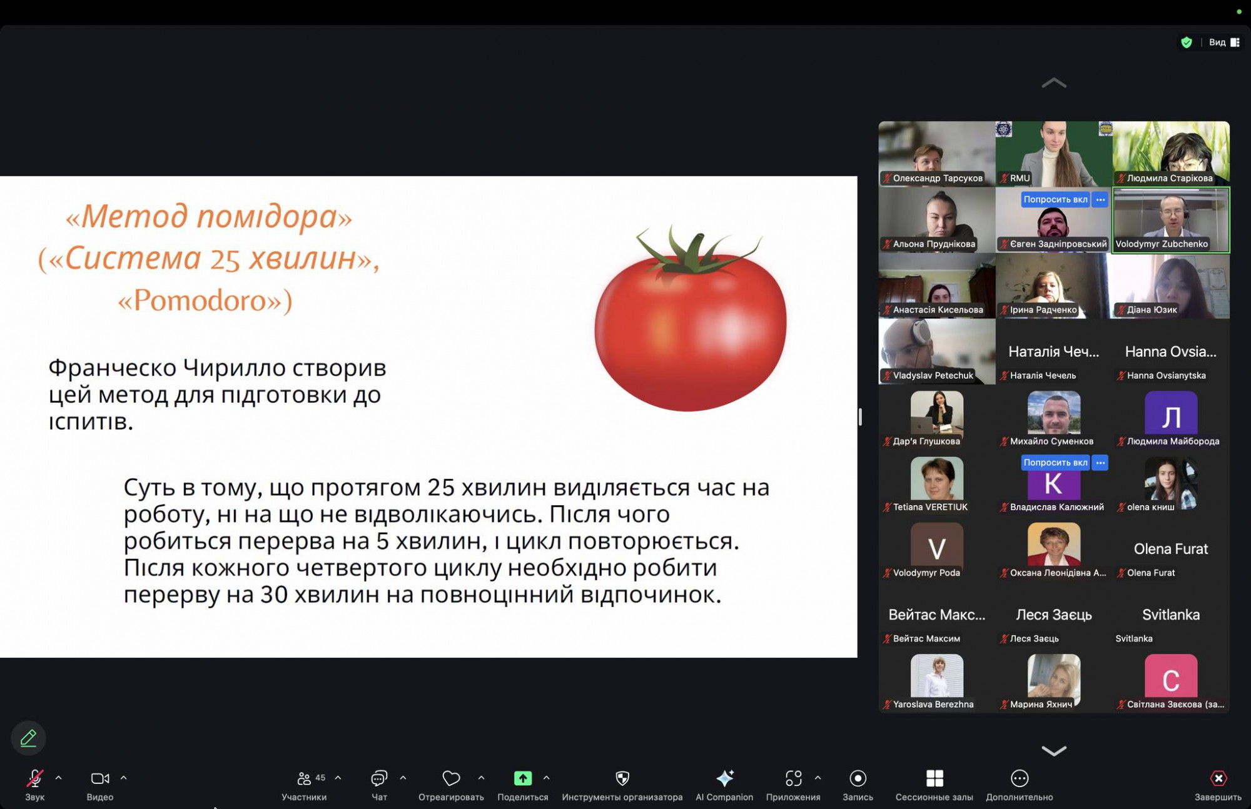The image size is (1251, 809).
Task: Open the Вид view menu
Action: coord(1223,43)
